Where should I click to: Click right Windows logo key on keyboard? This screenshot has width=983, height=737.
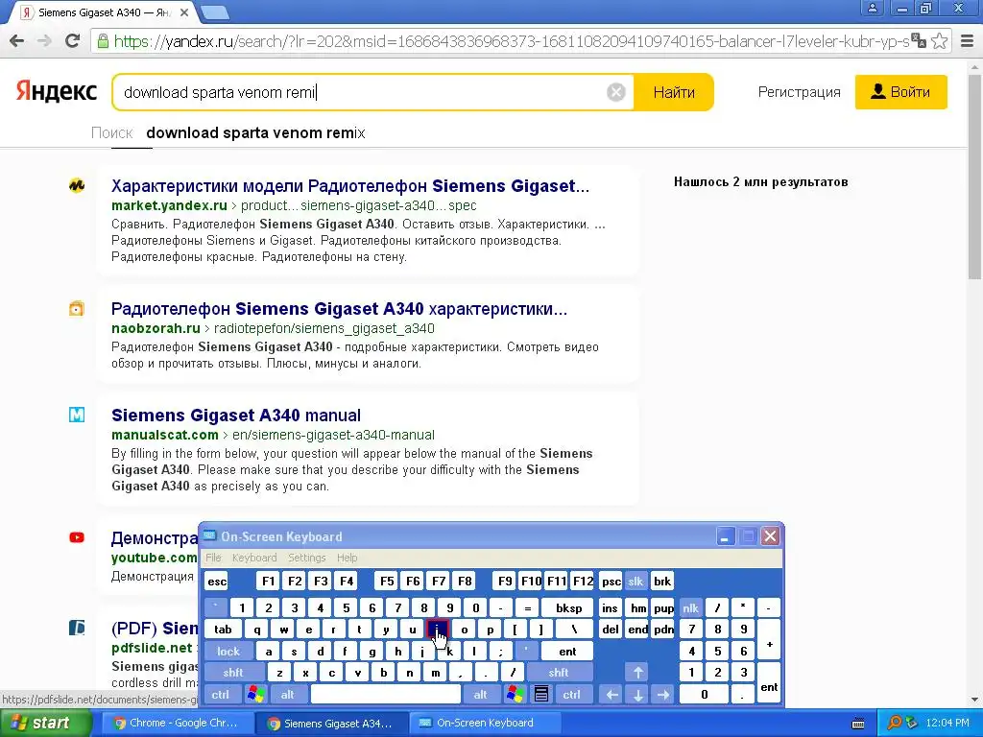[x=515, y=695]
